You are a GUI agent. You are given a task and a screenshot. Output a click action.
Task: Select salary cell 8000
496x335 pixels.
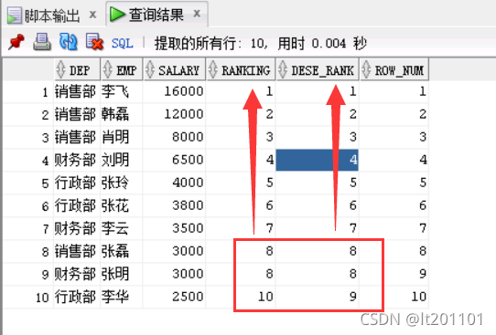pos(175,137)
